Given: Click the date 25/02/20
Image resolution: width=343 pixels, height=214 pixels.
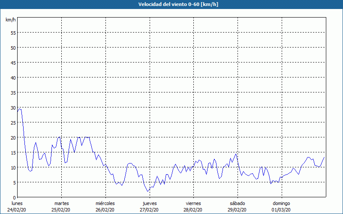Looking at the screenshot, I should 61,210.
